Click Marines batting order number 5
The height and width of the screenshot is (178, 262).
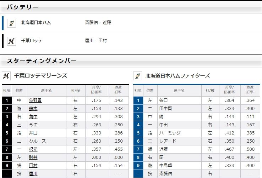pos(7,133)
